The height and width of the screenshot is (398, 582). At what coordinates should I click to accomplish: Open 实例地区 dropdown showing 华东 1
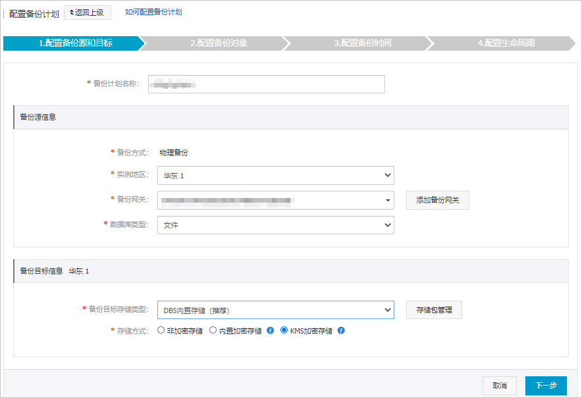(x=275, y=175)
